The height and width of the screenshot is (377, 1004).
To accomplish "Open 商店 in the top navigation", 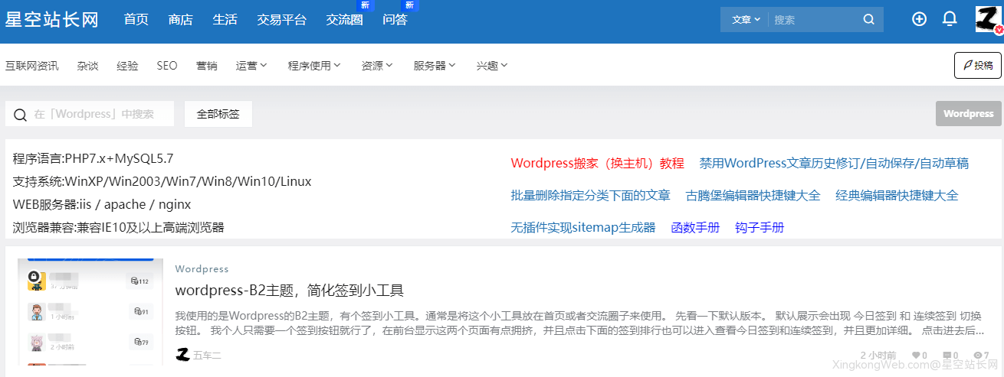I will (x=181, y=20).
